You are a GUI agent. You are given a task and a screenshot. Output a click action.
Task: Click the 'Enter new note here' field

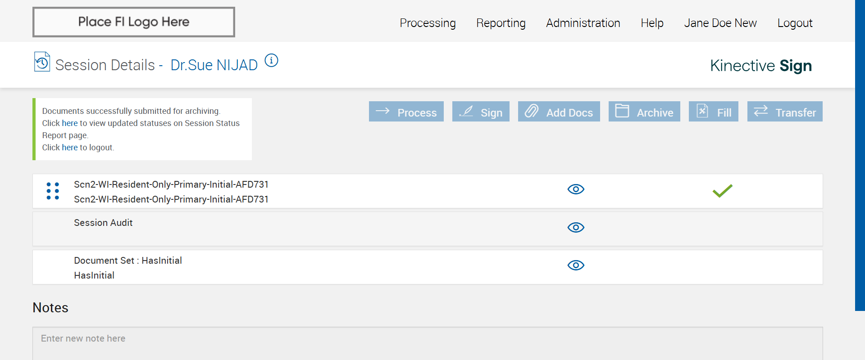coord(427,342)
